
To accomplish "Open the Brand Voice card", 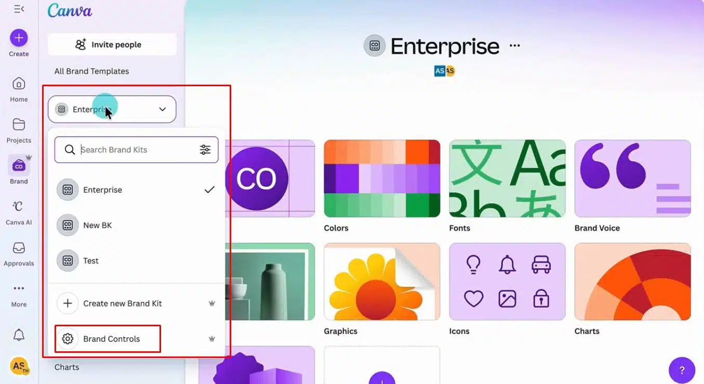I will [x=633, y=178].
